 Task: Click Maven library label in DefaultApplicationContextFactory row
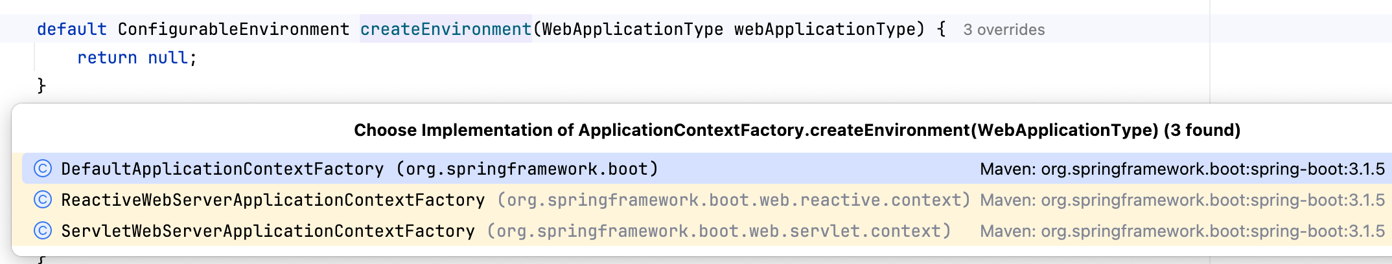(1182, 169)
